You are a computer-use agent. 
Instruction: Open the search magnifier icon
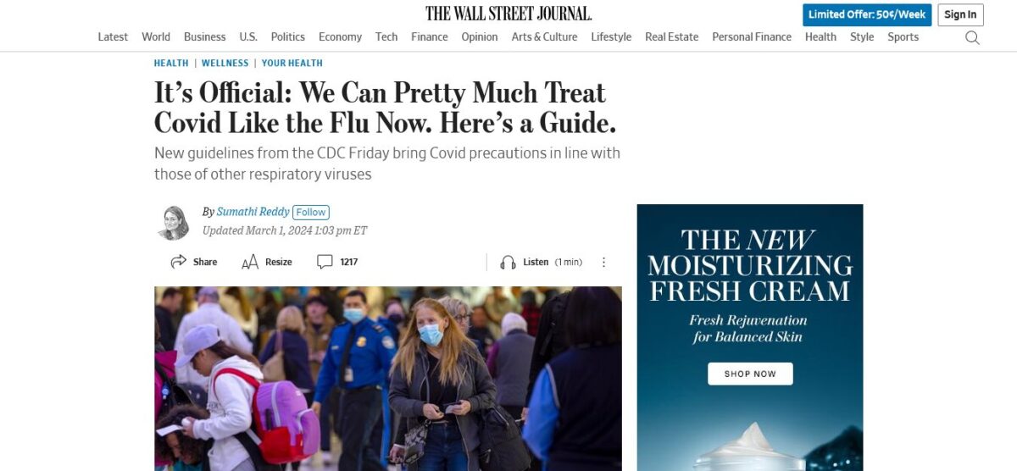click(972, 37)
